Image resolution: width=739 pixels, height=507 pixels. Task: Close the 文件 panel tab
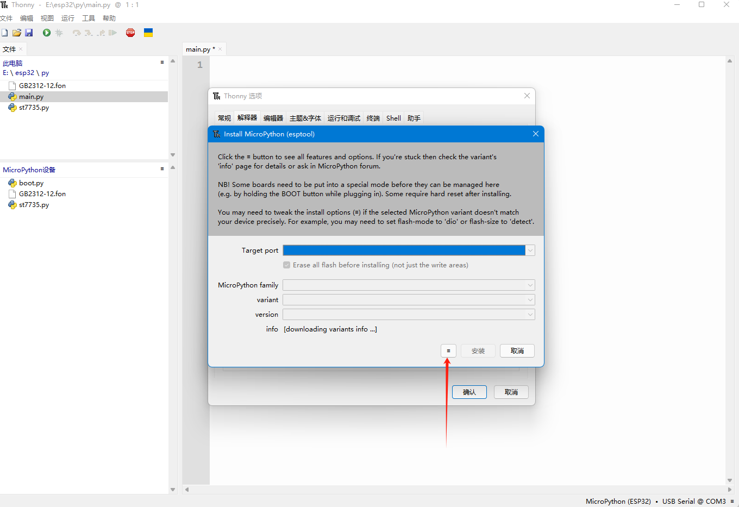click(21, 49)
